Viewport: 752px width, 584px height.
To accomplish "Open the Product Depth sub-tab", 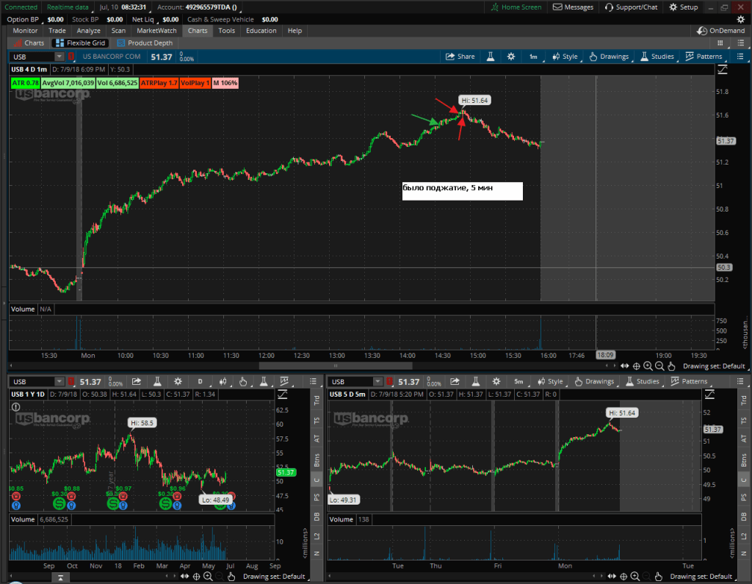I will [145, 43].
